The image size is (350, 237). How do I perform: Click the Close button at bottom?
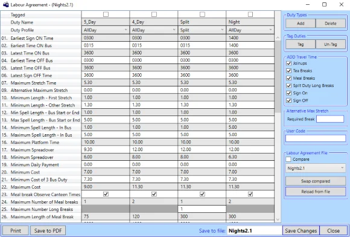[333, 230]
